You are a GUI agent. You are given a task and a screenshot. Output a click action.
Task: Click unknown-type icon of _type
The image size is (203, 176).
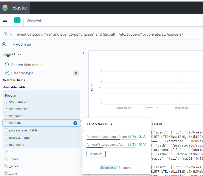click(6, 173)
